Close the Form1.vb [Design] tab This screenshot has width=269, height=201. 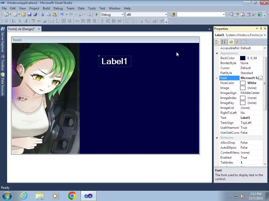tap(39, 29)
